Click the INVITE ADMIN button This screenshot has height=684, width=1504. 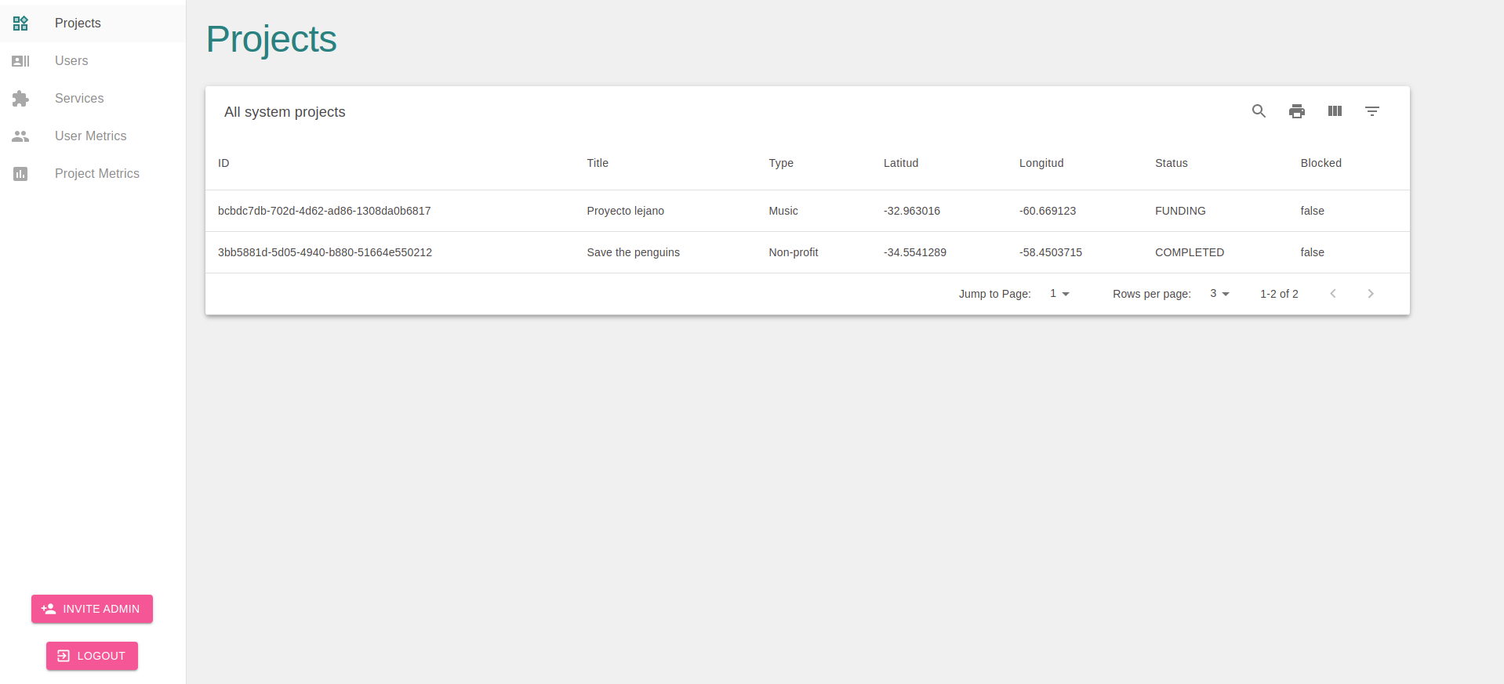pyautogui.click(x=92, y=609)
